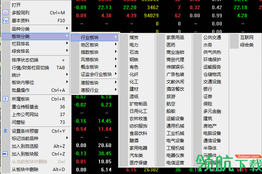The image size is (262, 174).
Task: Click the 设置条件预警 arrow icon
Action: (x=5, y=131)
